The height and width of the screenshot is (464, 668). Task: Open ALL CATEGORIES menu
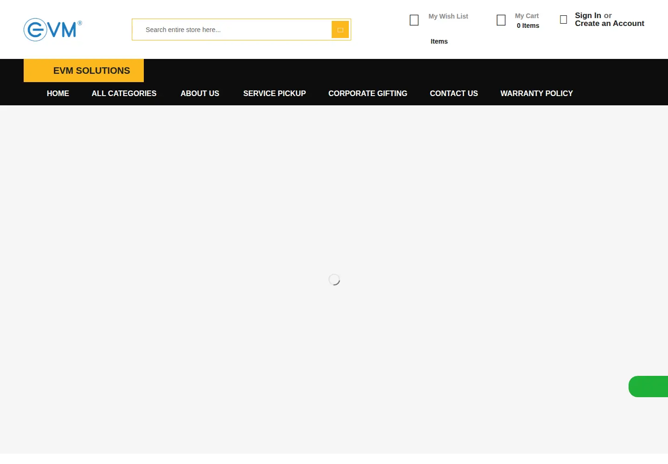124,93
